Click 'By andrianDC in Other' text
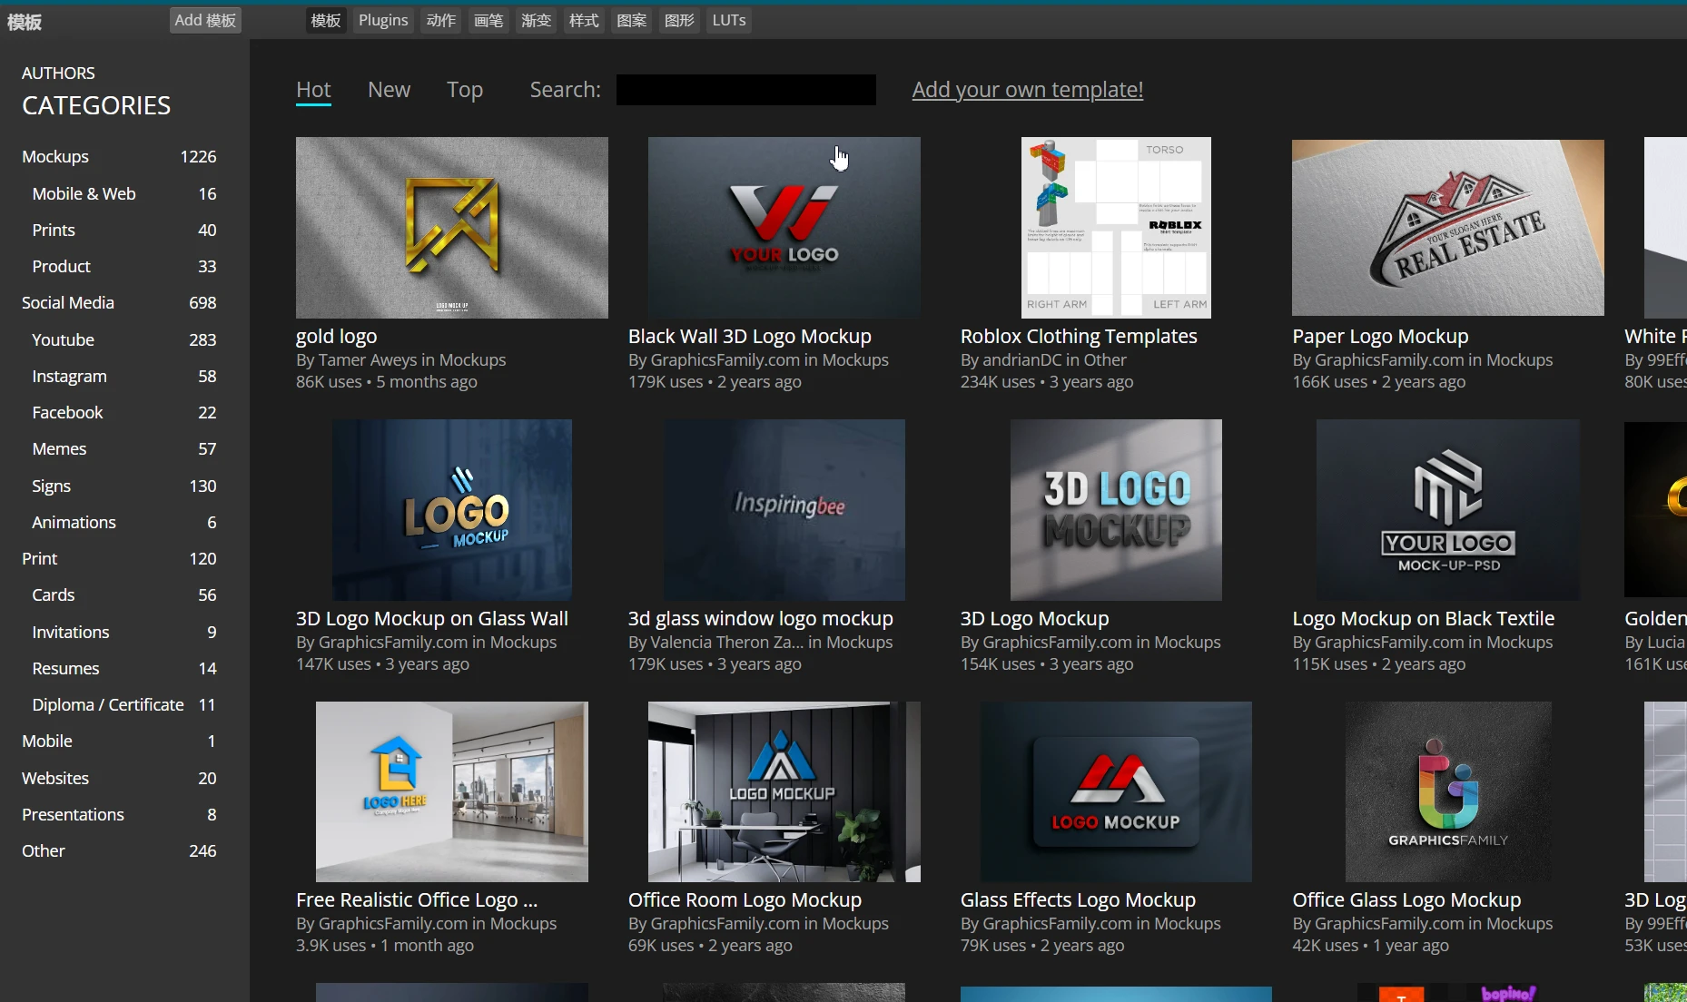 coord(1043,360)
